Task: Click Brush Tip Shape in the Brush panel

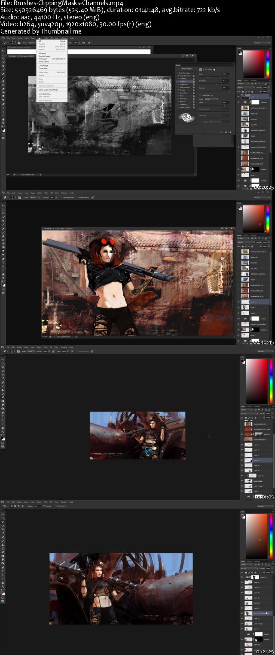Action: (x=184, y=73)
